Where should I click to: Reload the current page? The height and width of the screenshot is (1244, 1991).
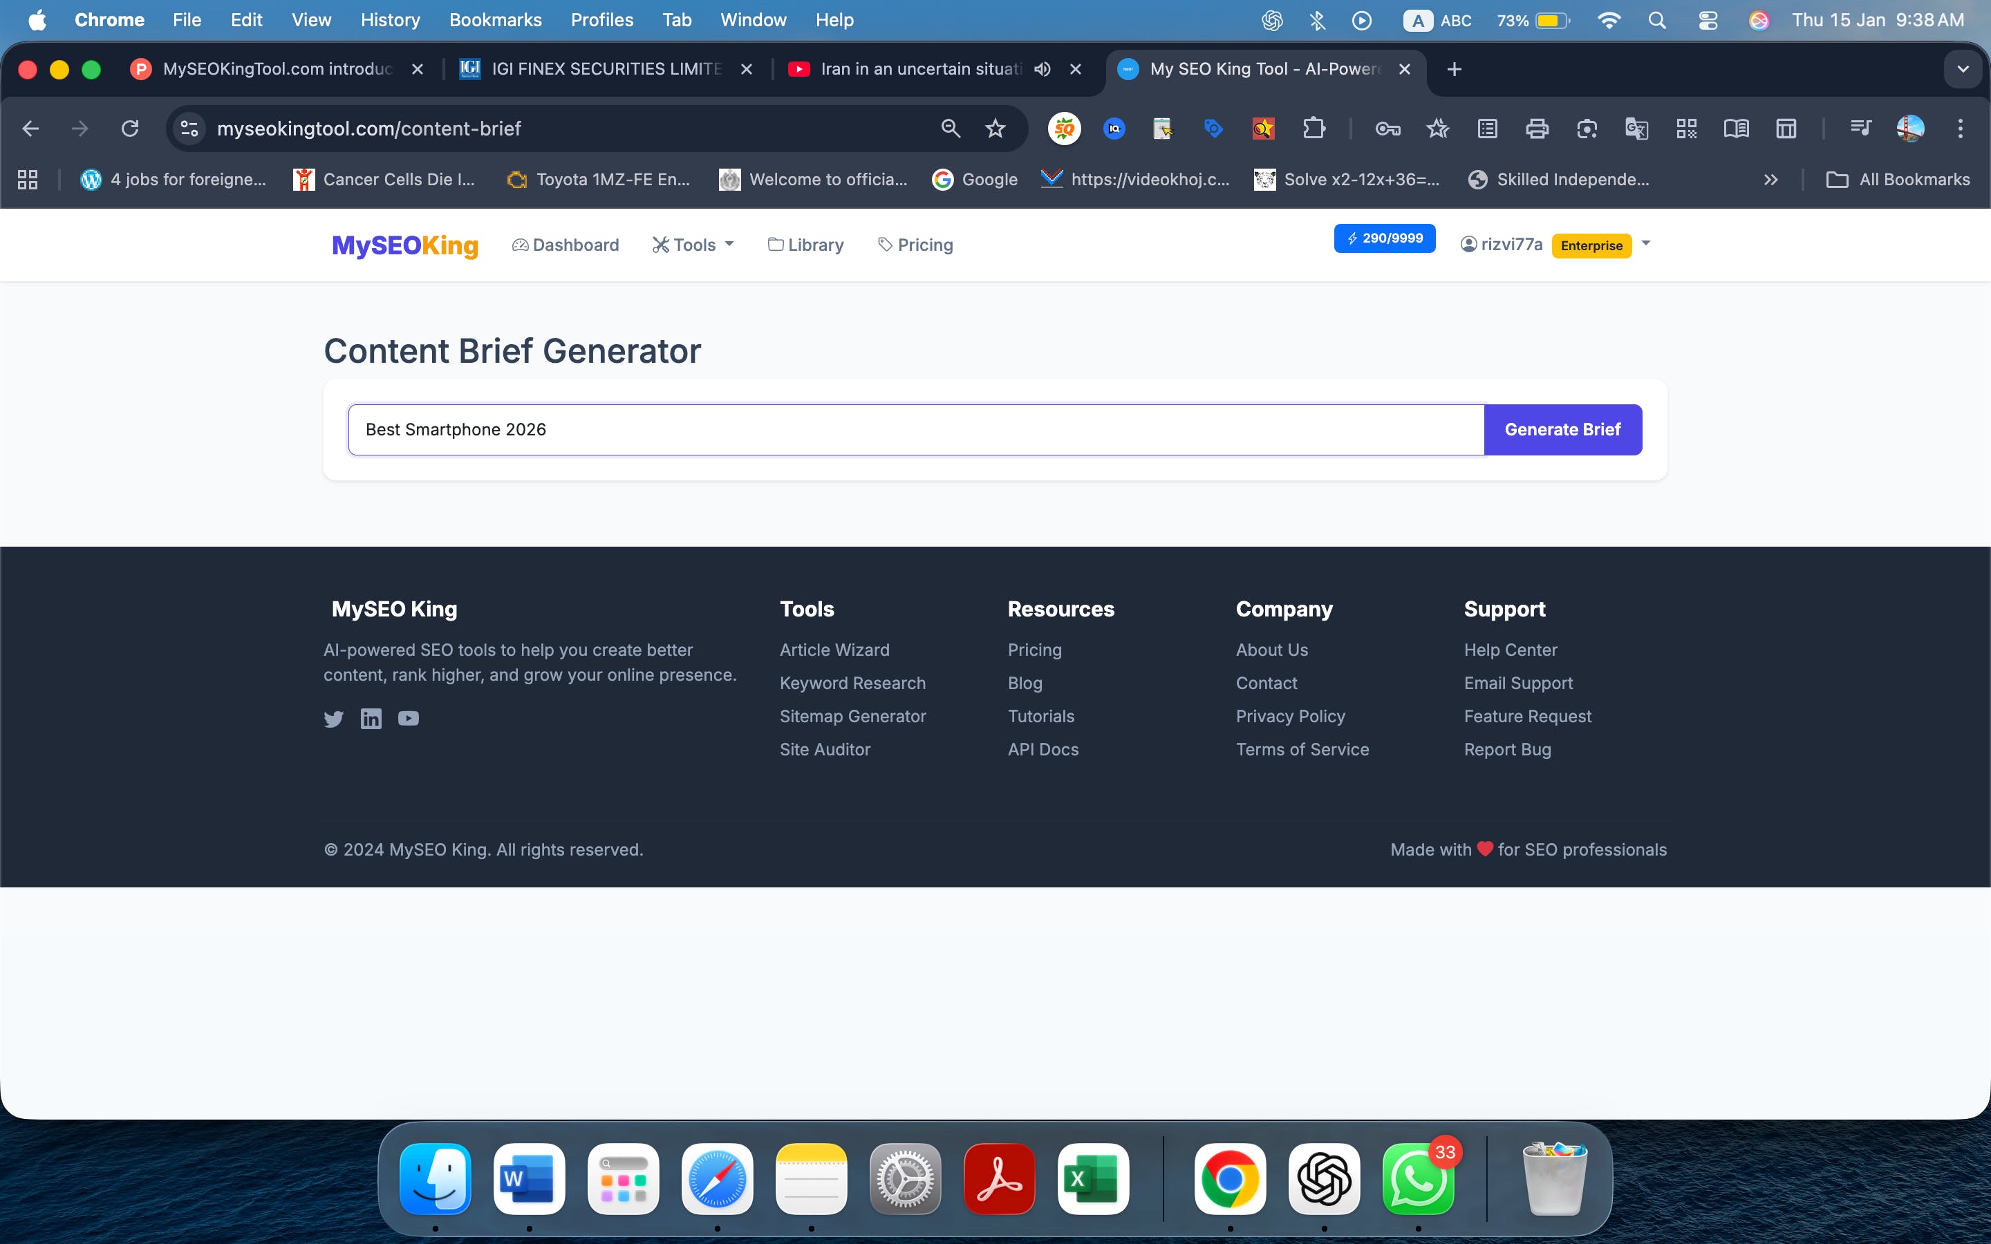tap(130, 129)
